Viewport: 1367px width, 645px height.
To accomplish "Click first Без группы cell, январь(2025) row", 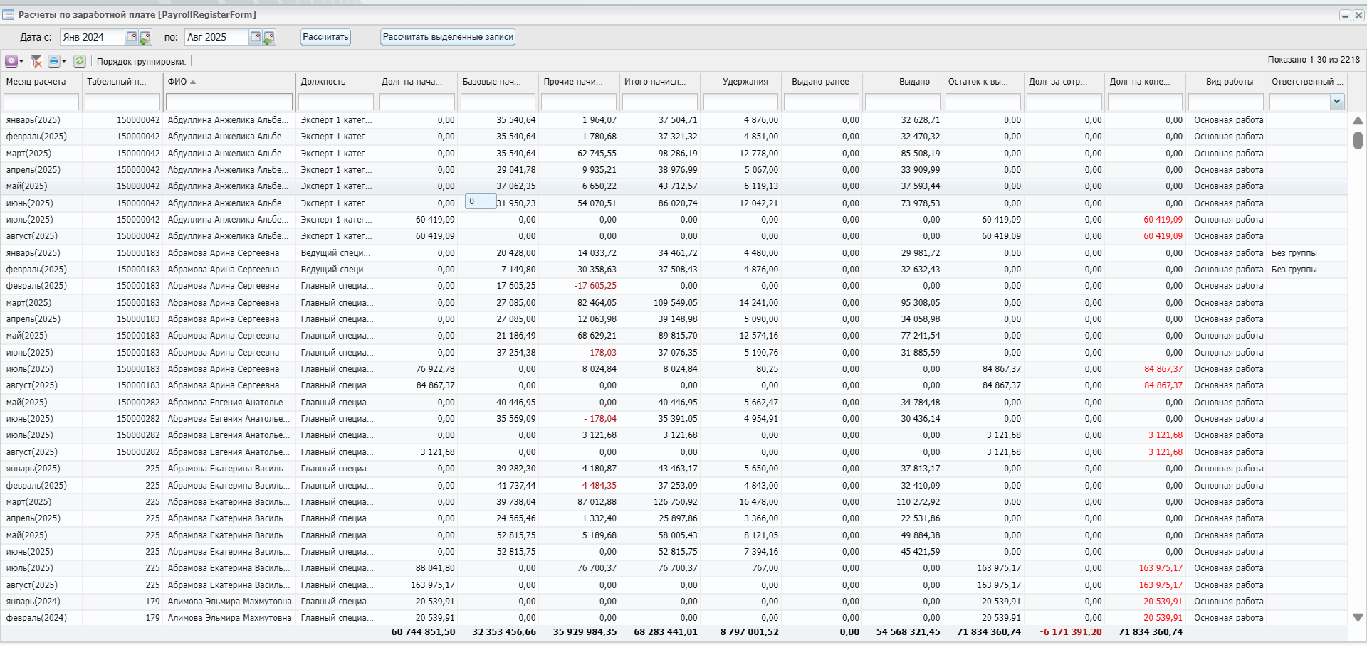I will (1294, 253).
